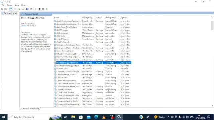
Task: Click the Refresh toolbar icon
Action: 19,9
